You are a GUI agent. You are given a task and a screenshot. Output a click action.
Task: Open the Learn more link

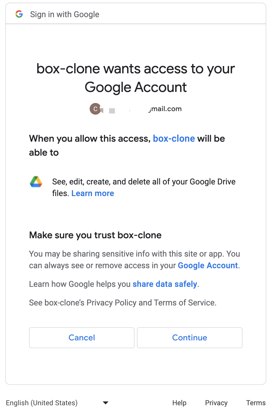[x=93, y=193]
